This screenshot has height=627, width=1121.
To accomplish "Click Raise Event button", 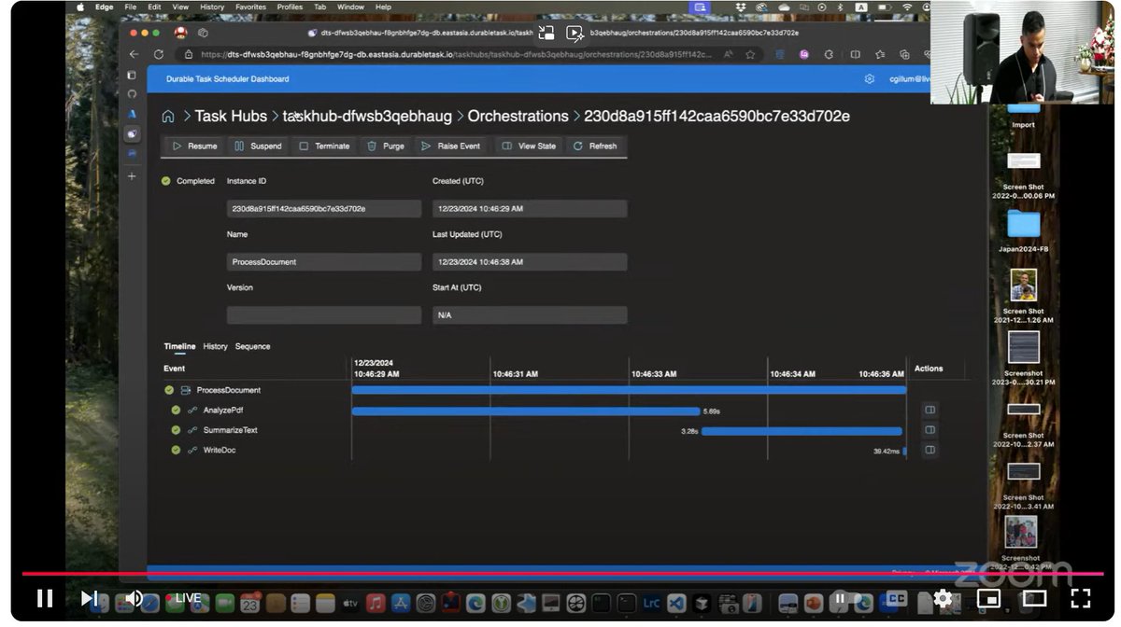I will click(x=451, y=146).
